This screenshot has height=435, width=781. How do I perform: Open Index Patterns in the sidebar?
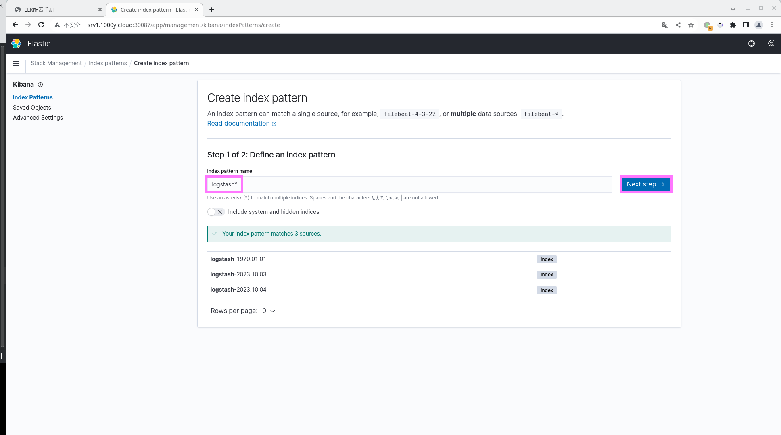coord(33,97)
